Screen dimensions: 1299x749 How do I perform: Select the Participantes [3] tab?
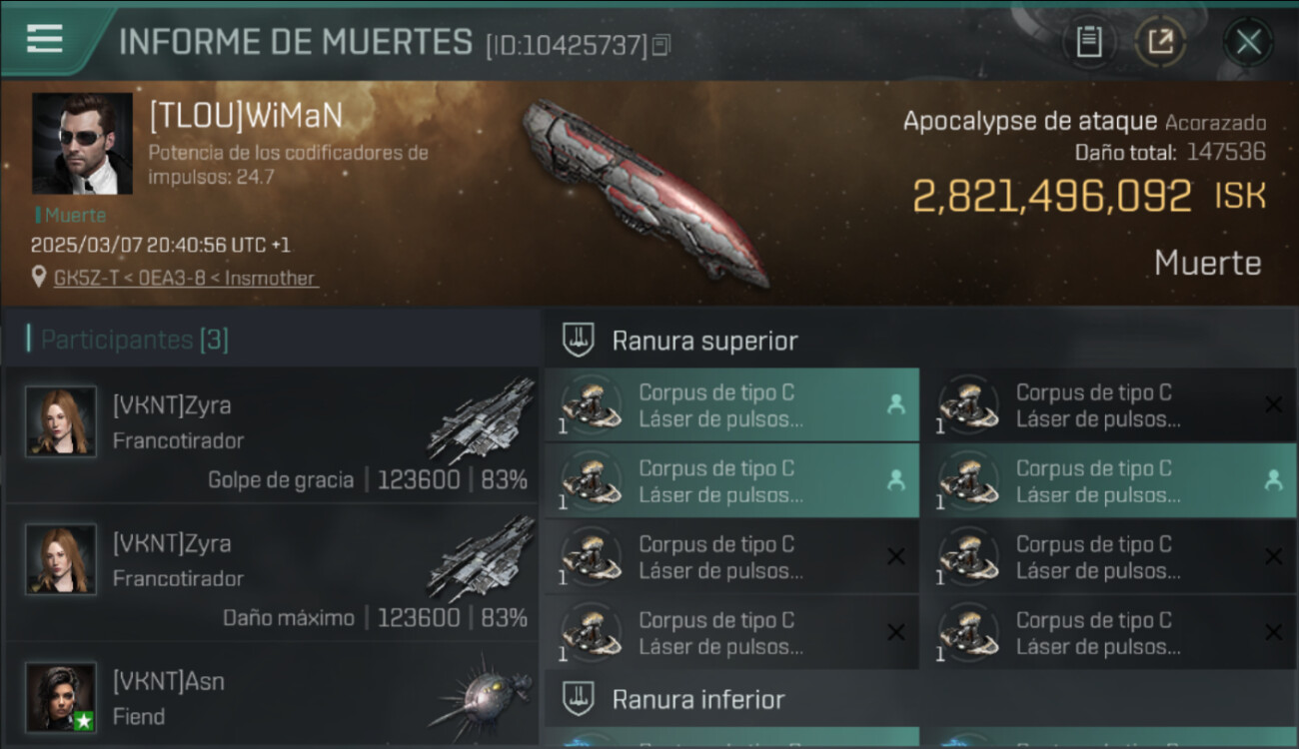135,340
